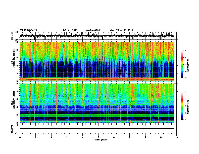Click the time axis tick label "3"

coord(67,137)
